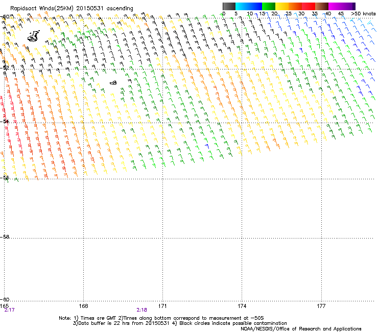This screenshot has width=378, height=332.
Task: Select the '168' longitude axis label
Action: point(83,306)
